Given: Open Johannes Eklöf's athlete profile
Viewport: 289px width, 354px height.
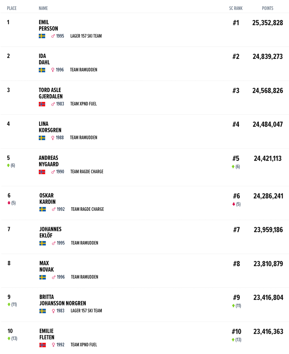Looking at the screenshot, I should [x=50, y=232].
